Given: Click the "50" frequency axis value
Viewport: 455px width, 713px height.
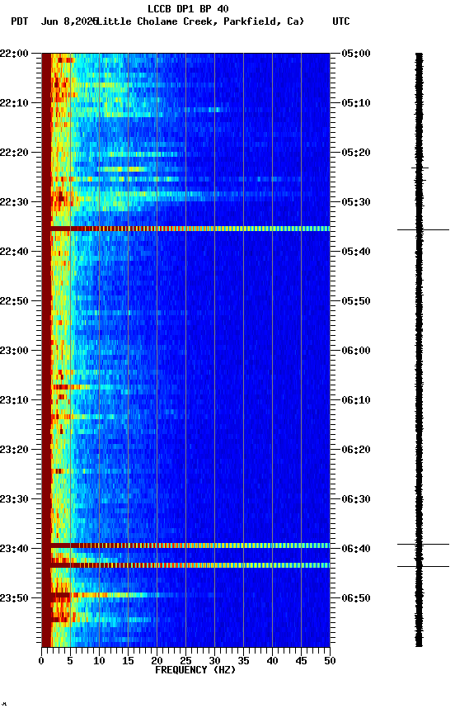Looking at the screenshot, I should 331,661.
